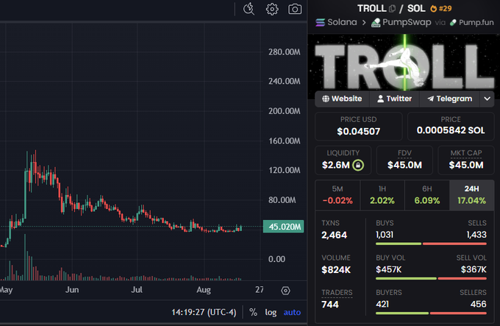Toggle auto scale on chart
This screenshot has height=326, width=500.
292,312
